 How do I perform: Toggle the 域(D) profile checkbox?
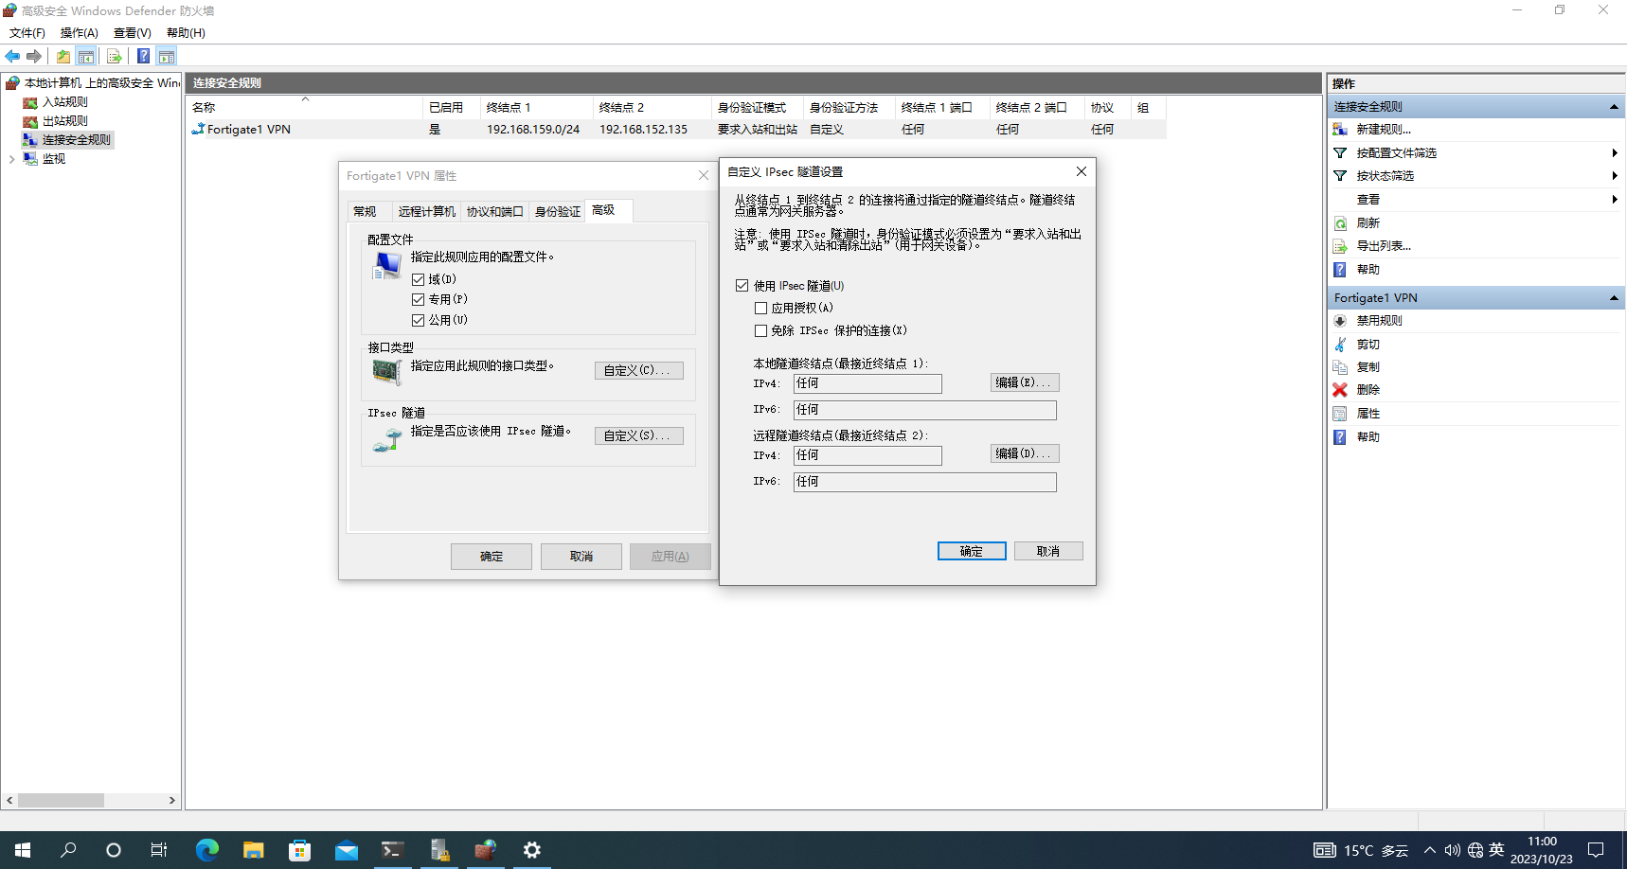(418, 280)
